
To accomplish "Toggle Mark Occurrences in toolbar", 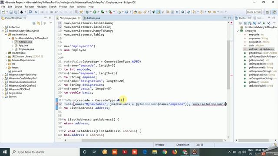I will tap(158, 12).
